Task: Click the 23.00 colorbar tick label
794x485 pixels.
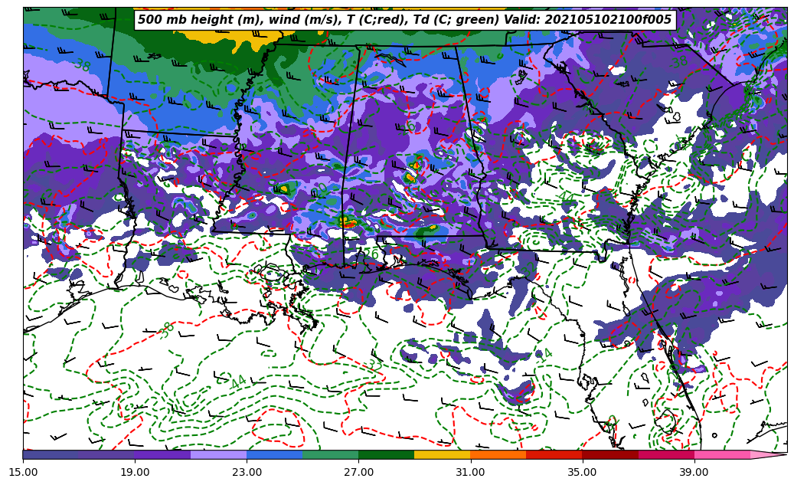Action: tap(247, 472)
